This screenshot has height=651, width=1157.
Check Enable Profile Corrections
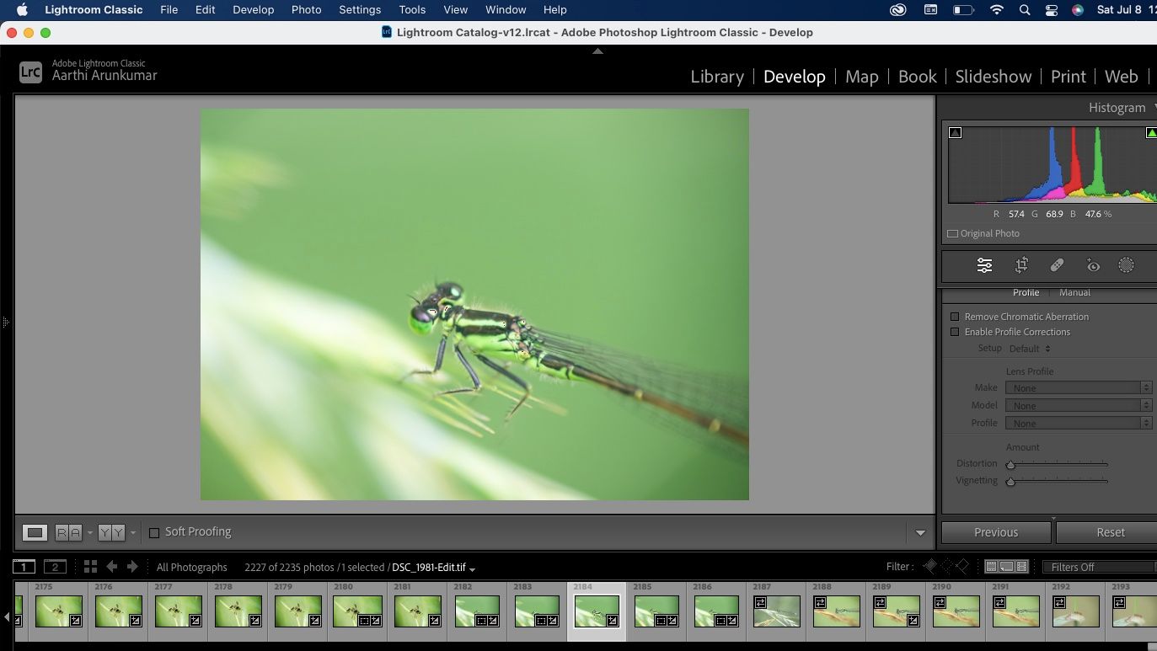[x=955, y=332]
